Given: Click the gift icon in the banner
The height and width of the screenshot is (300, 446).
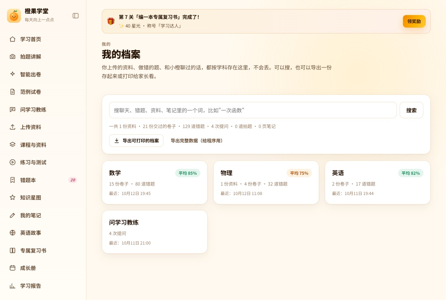Looking at the screenshot, I should point(111,21).
